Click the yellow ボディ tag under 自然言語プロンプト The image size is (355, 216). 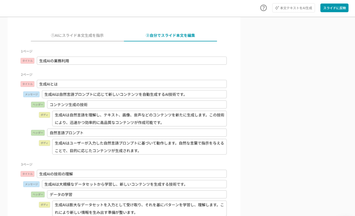coord(44,143)
